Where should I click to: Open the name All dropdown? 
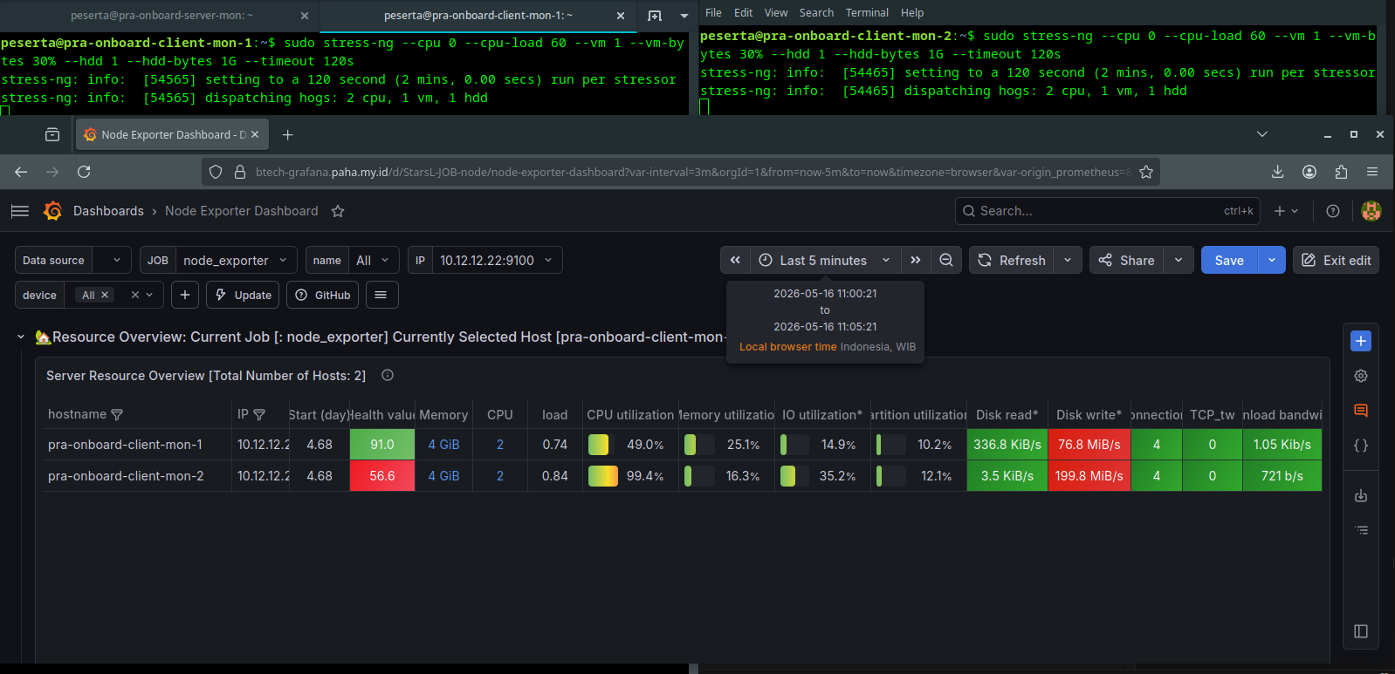(374, 260)
